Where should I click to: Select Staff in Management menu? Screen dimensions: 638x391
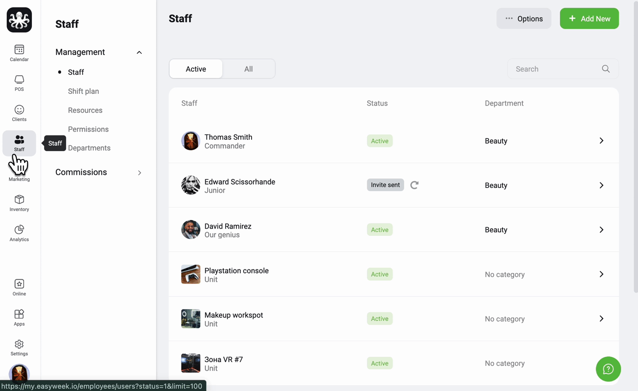[x=76, y=72]
